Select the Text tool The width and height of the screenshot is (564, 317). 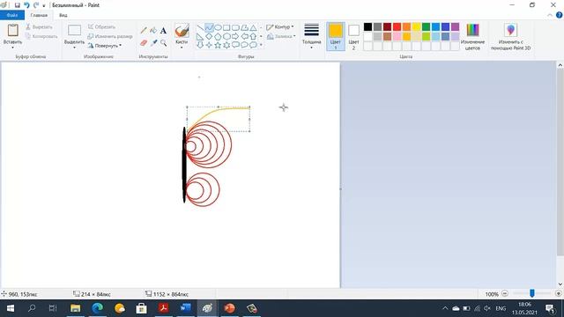pos(163,31)
